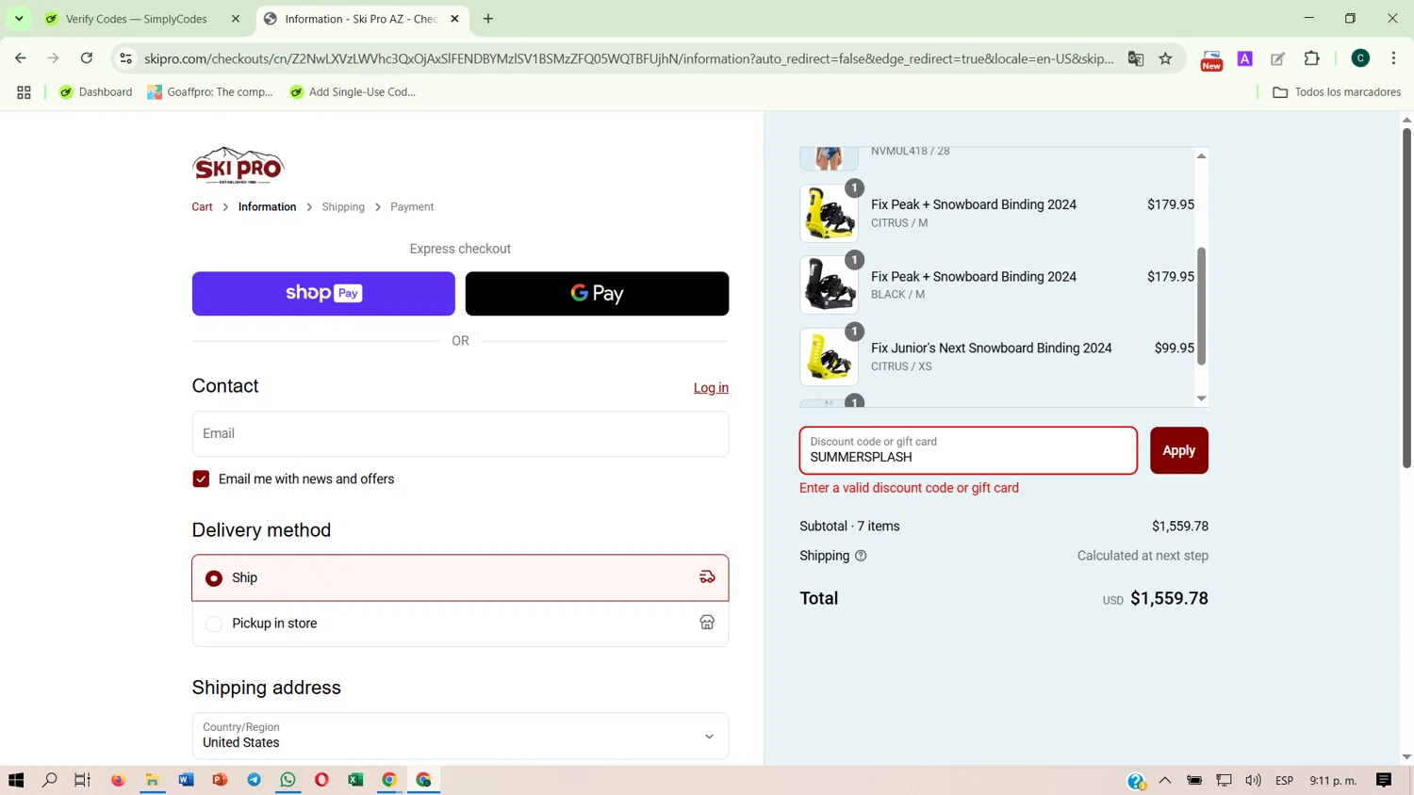Click the Shipping breadcrumb step

pyautogui.click(x=343, y=206)
